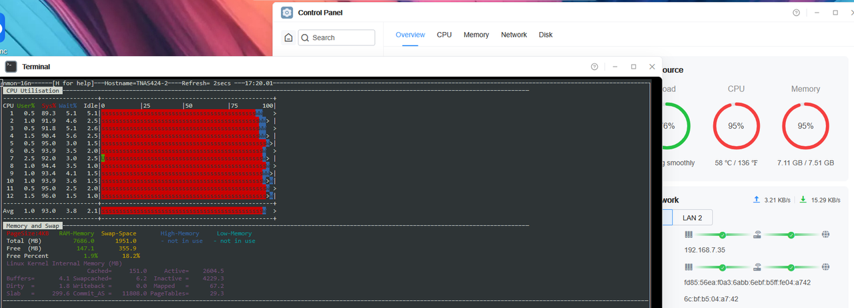The width and height of the screenshot is (854, 308).
Task: Click the 15.29 KB/s download value
Action: pyautogui.click(x=826, y=199)
